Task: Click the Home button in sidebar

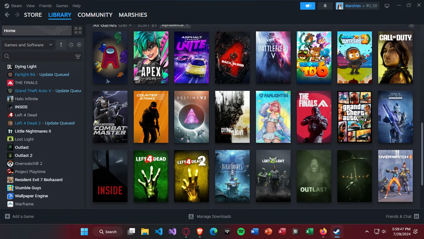Action: pyautogui.click(x=37, y=30)
